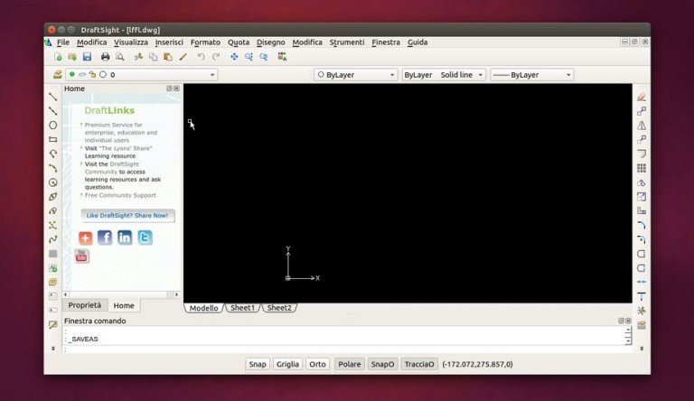694x401 pixels.
Task: Switch to the Sheet1 tab
Action: click(x=242, y=308)
